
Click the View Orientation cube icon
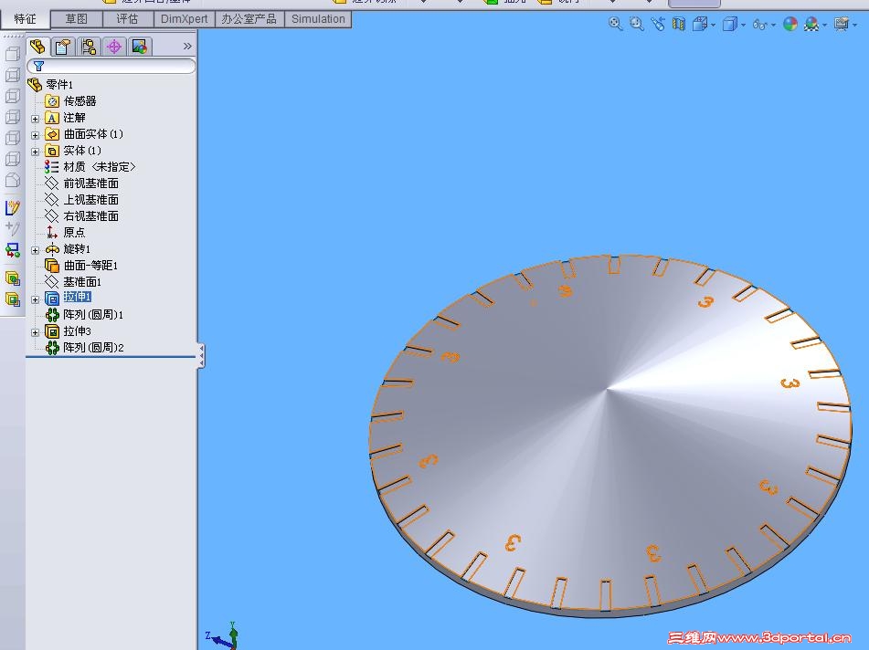coord(701,24)
